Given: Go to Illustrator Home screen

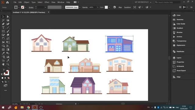Looking at the screenshot, I should (7, 2).
